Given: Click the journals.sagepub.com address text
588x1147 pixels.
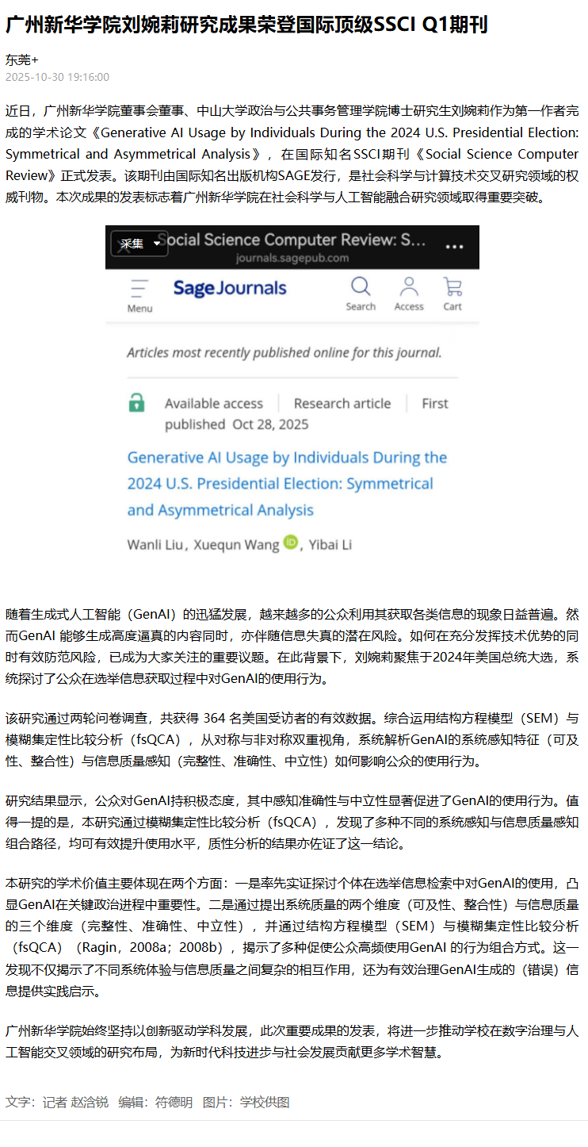Looking at the screenshot, I should click(x=292, y=259).
